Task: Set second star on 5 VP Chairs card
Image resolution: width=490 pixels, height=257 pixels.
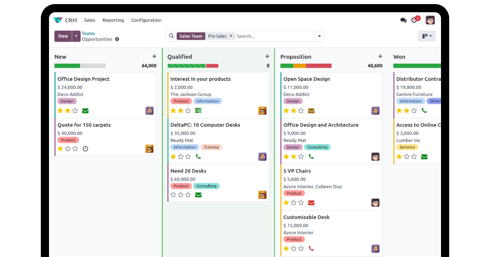Action: pos(294,202)
